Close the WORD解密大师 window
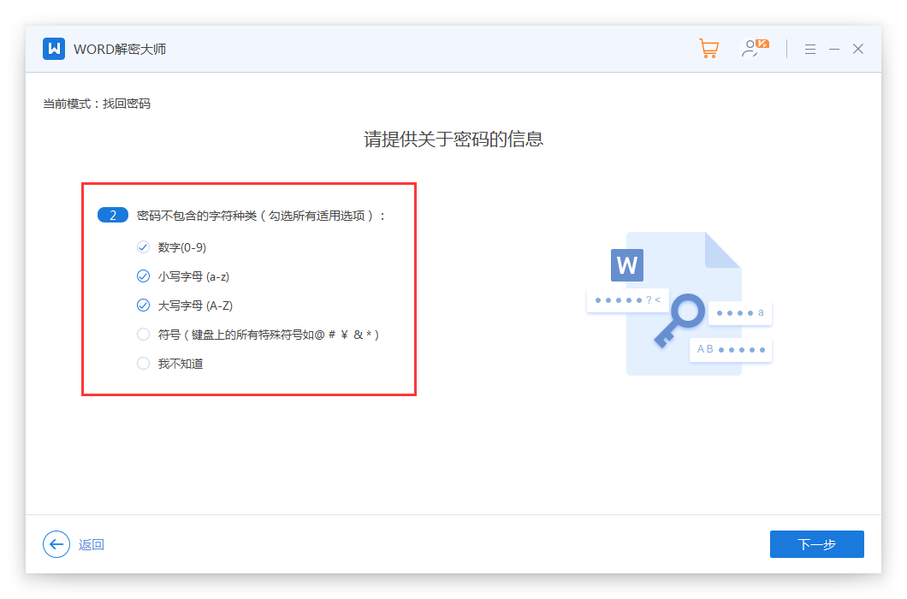 click(x=858, y=49)
